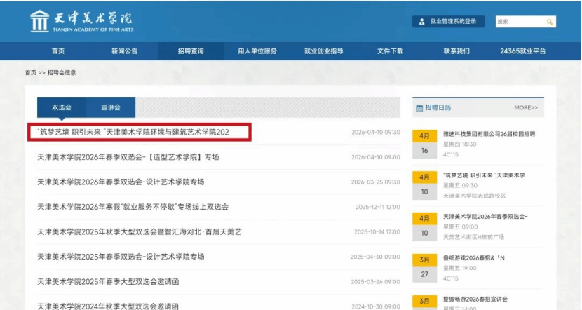This screenshot has width=582, height=310.
Task: Open the 文件下载 menu item
Action: point(390,51)
